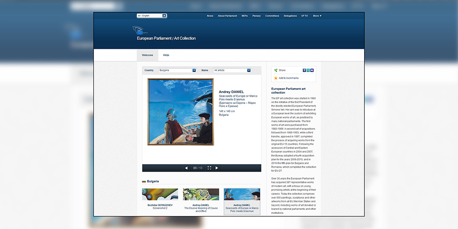Open the Country dropdown showing Bulgaria
The image size is (458, 229).
(177, 70)
